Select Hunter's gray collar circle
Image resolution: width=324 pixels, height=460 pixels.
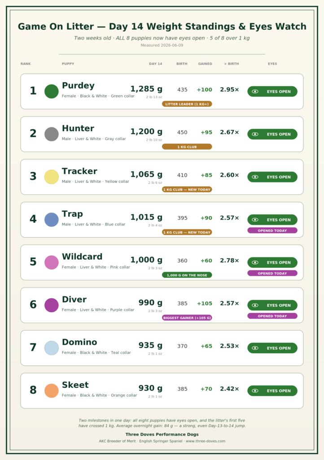[52, 134]
